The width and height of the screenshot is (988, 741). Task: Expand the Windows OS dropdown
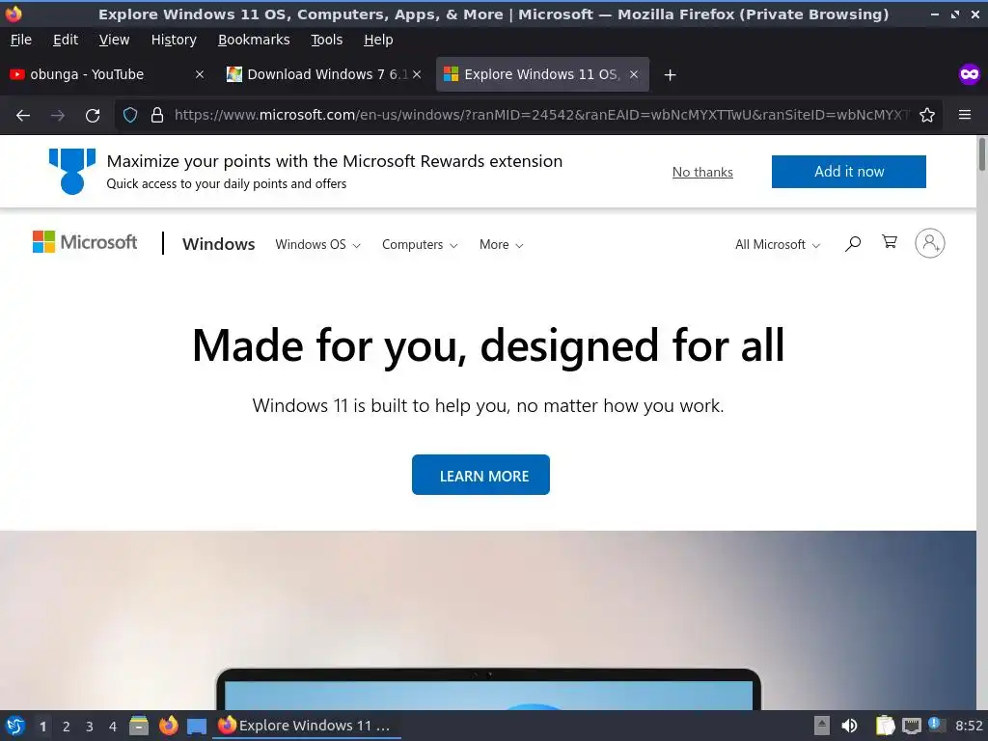317,244
